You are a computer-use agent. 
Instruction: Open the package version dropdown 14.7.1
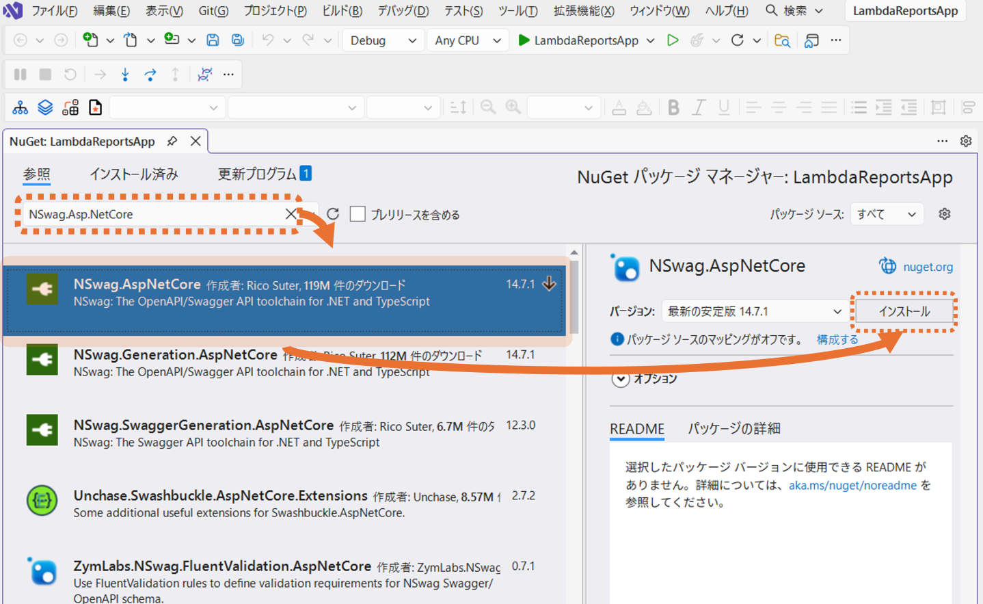(754, 311)
